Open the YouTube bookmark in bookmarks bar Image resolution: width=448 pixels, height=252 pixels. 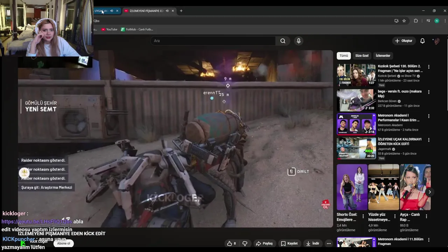110,29
